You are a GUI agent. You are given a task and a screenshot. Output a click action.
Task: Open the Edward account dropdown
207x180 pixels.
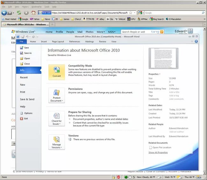coord(181,31)
